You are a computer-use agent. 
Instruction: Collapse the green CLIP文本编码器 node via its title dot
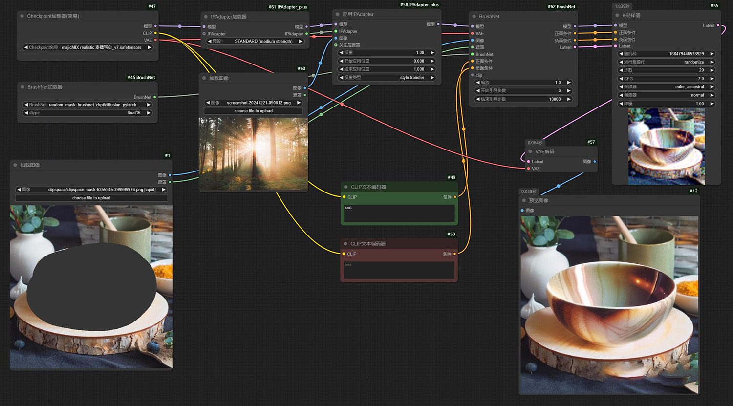click(x=345, y=187)
